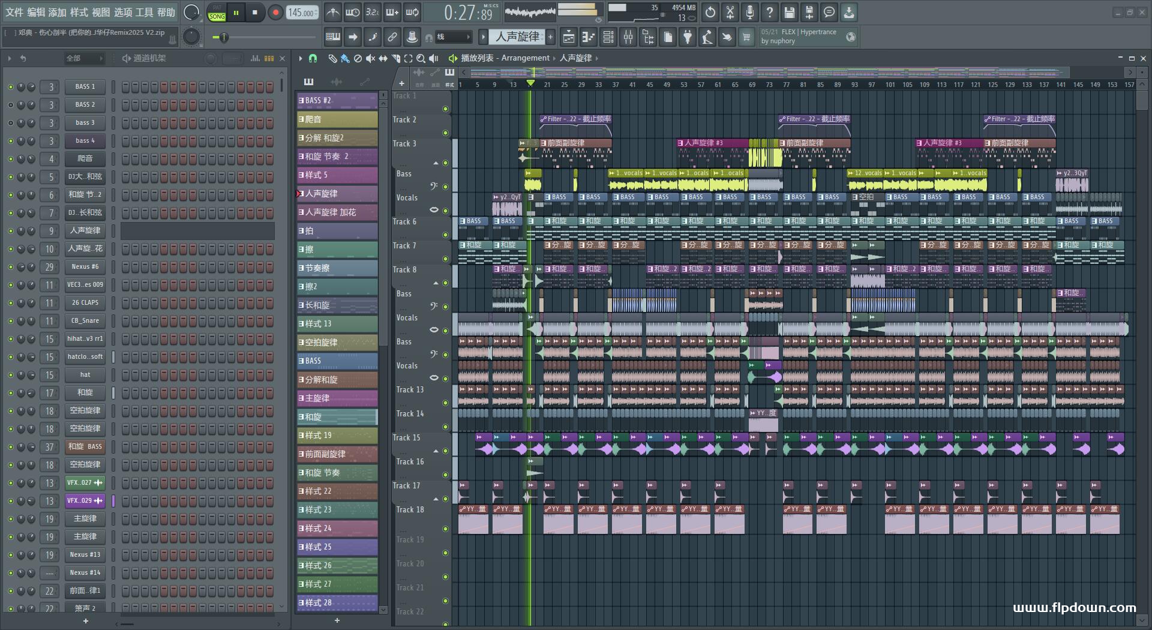Collapse the Track 3 group arrow
This screenshot has width=1152, height=630.
click(x=436, y=163)
